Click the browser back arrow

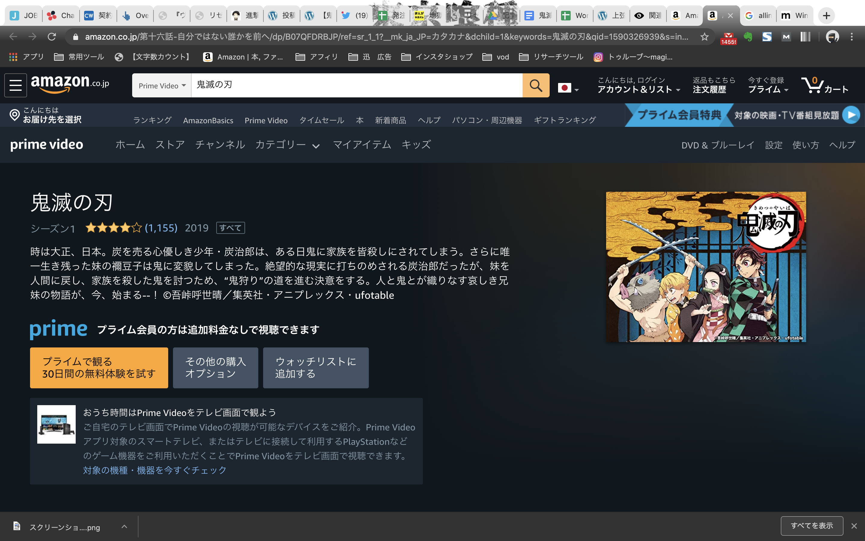tap(14, 36)
